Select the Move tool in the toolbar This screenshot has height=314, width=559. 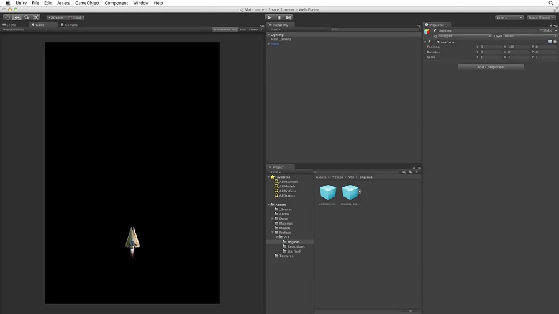pos(17,17)
